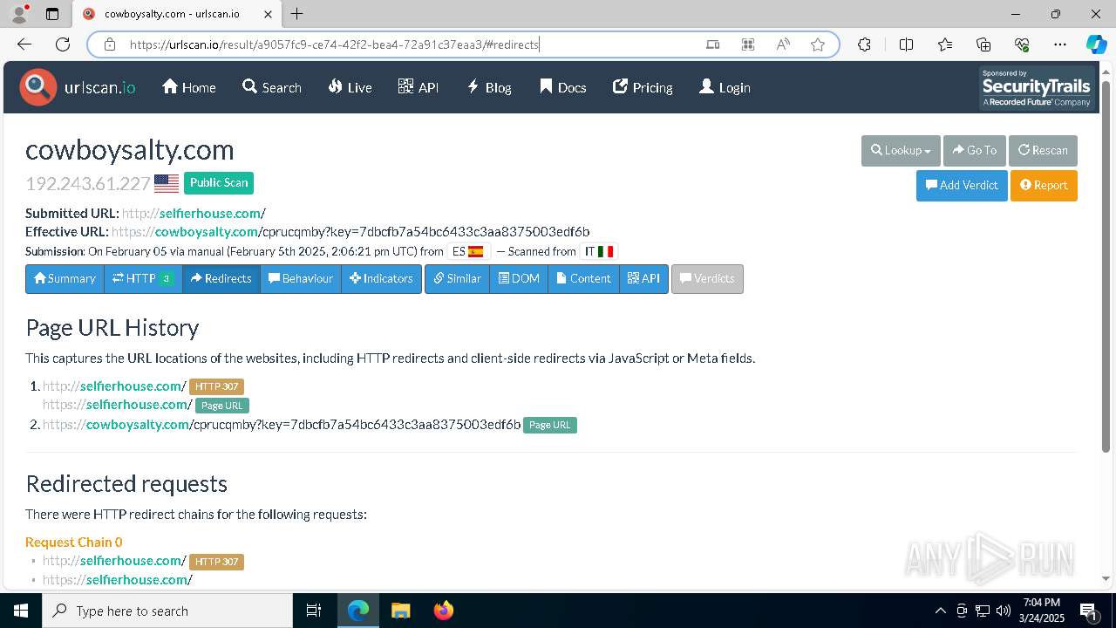
Task: Toggle split screen icon
Action: (x=906, y=44)
